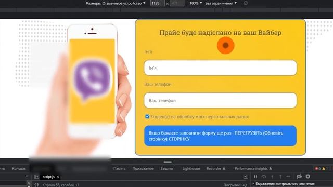This screenshot has height=187, width=333.
Task: Open the Память tab
Action: (119, 168)
